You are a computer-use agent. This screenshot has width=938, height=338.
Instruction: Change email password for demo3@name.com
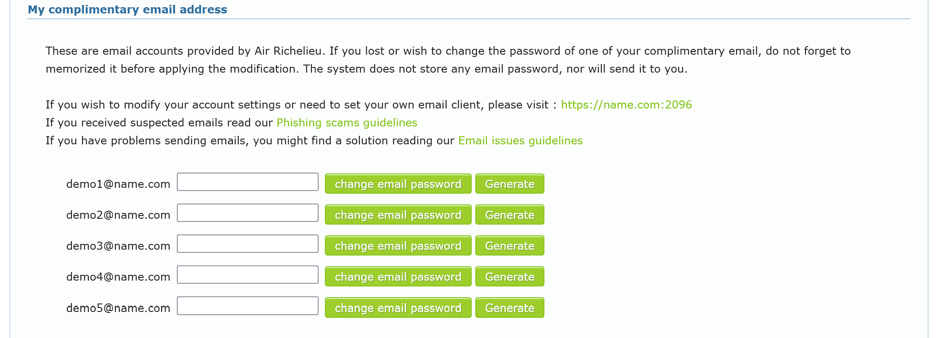[x=398, y=246]
